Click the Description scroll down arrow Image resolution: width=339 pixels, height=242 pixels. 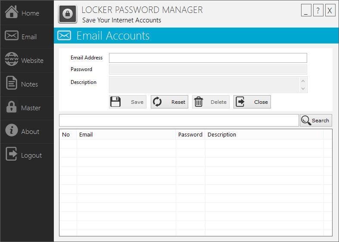point(303,88)
